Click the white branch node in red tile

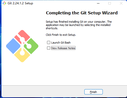coord(22,40)
